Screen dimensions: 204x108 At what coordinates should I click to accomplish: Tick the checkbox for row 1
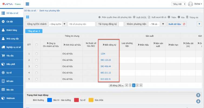[36, 54]
